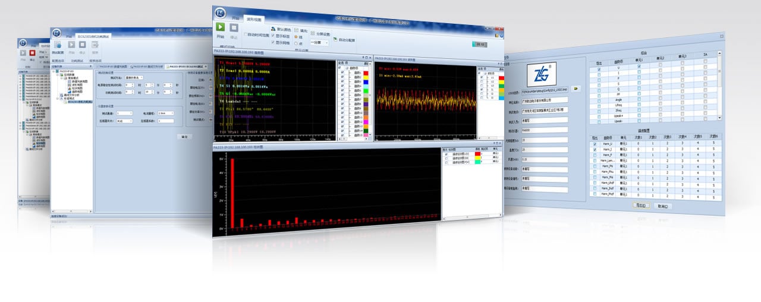The height and width of the screenshot is (302, 761).
Task: Open IEC62301待机功耗测试 ribbon tab
Action: click(95, 36)
